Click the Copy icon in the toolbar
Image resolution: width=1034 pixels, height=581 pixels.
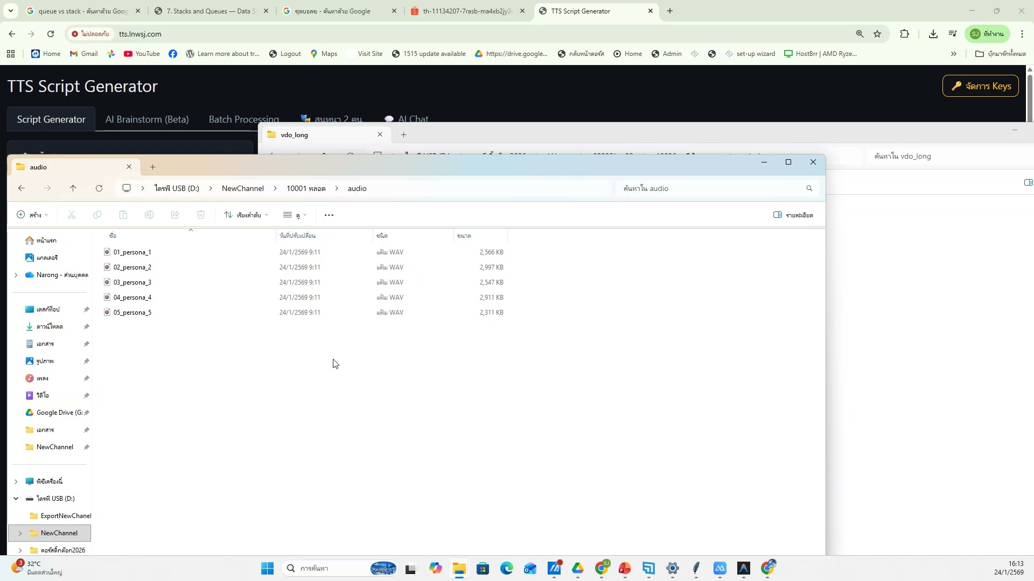click(x=97, y=215)
